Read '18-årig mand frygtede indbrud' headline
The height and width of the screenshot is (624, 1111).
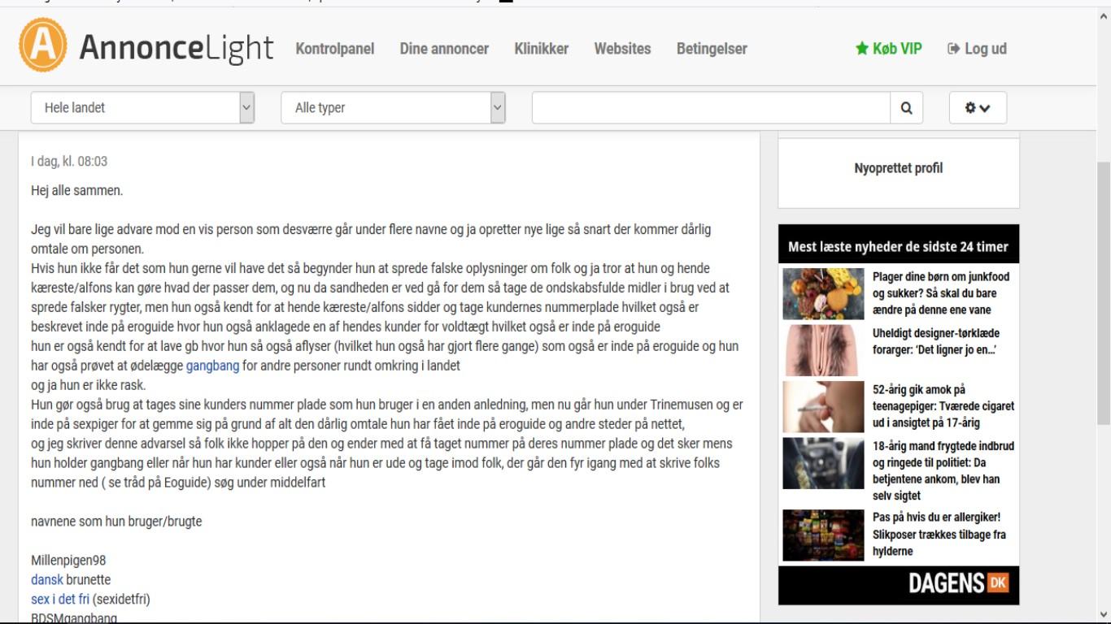coord(943,470)
